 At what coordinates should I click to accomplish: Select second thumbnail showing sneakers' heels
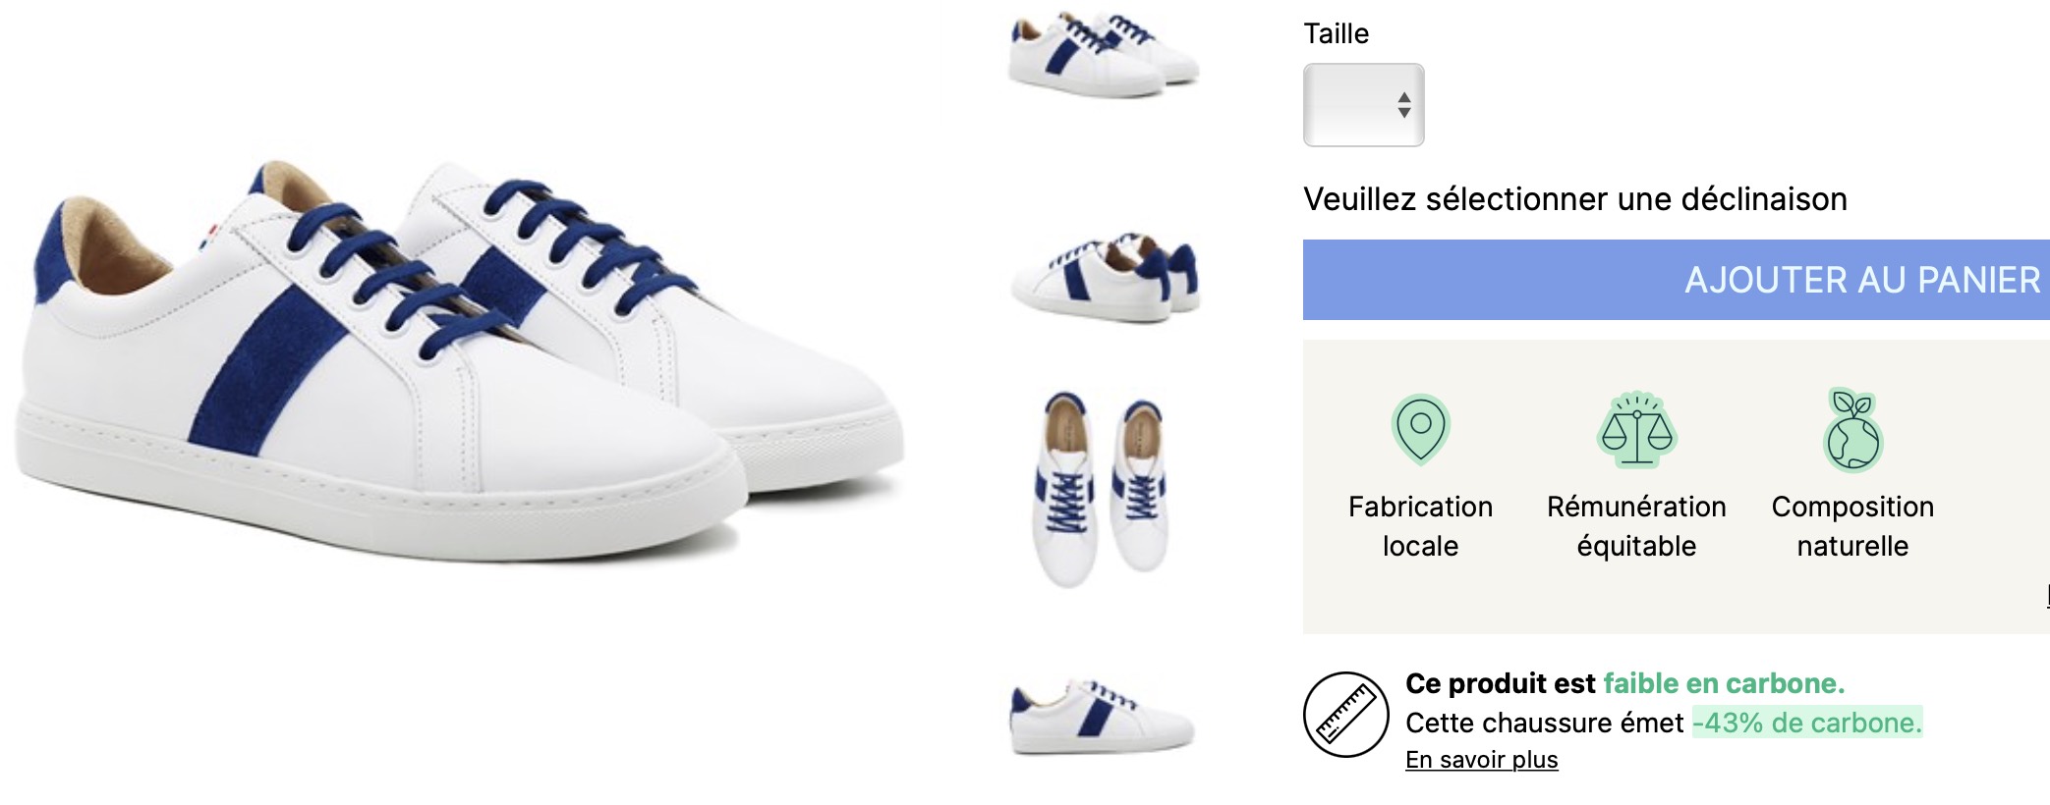tap(1105, 279)
